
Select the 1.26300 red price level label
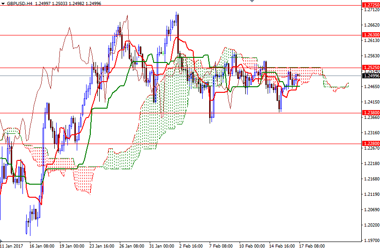[371, 35]
